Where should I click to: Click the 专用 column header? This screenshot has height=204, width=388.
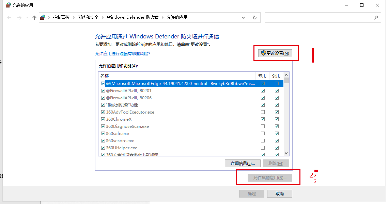(262, 75)
